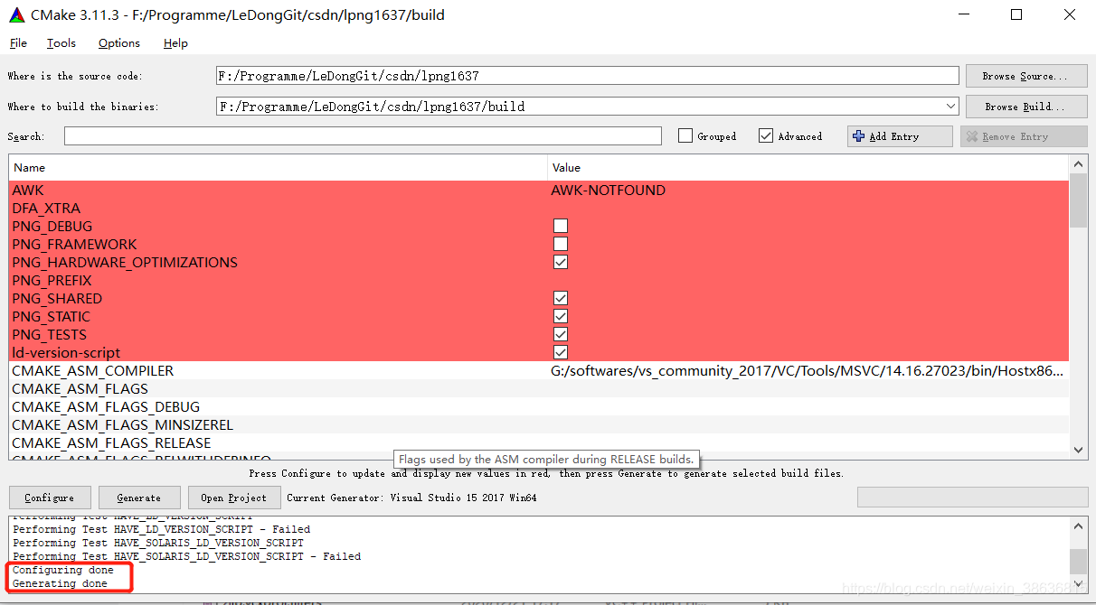Uncheck the PNG_STATIC option
Viewport: 1096px width, 605px height.
click(x=561, y=316)
